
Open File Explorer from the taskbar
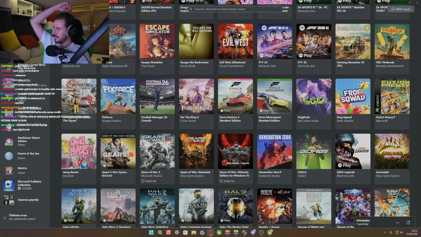click(194, 232)
